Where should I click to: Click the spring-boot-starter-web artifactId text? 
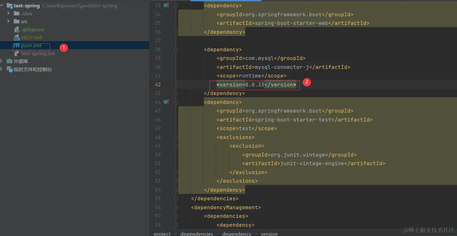(x=291, y=23)
